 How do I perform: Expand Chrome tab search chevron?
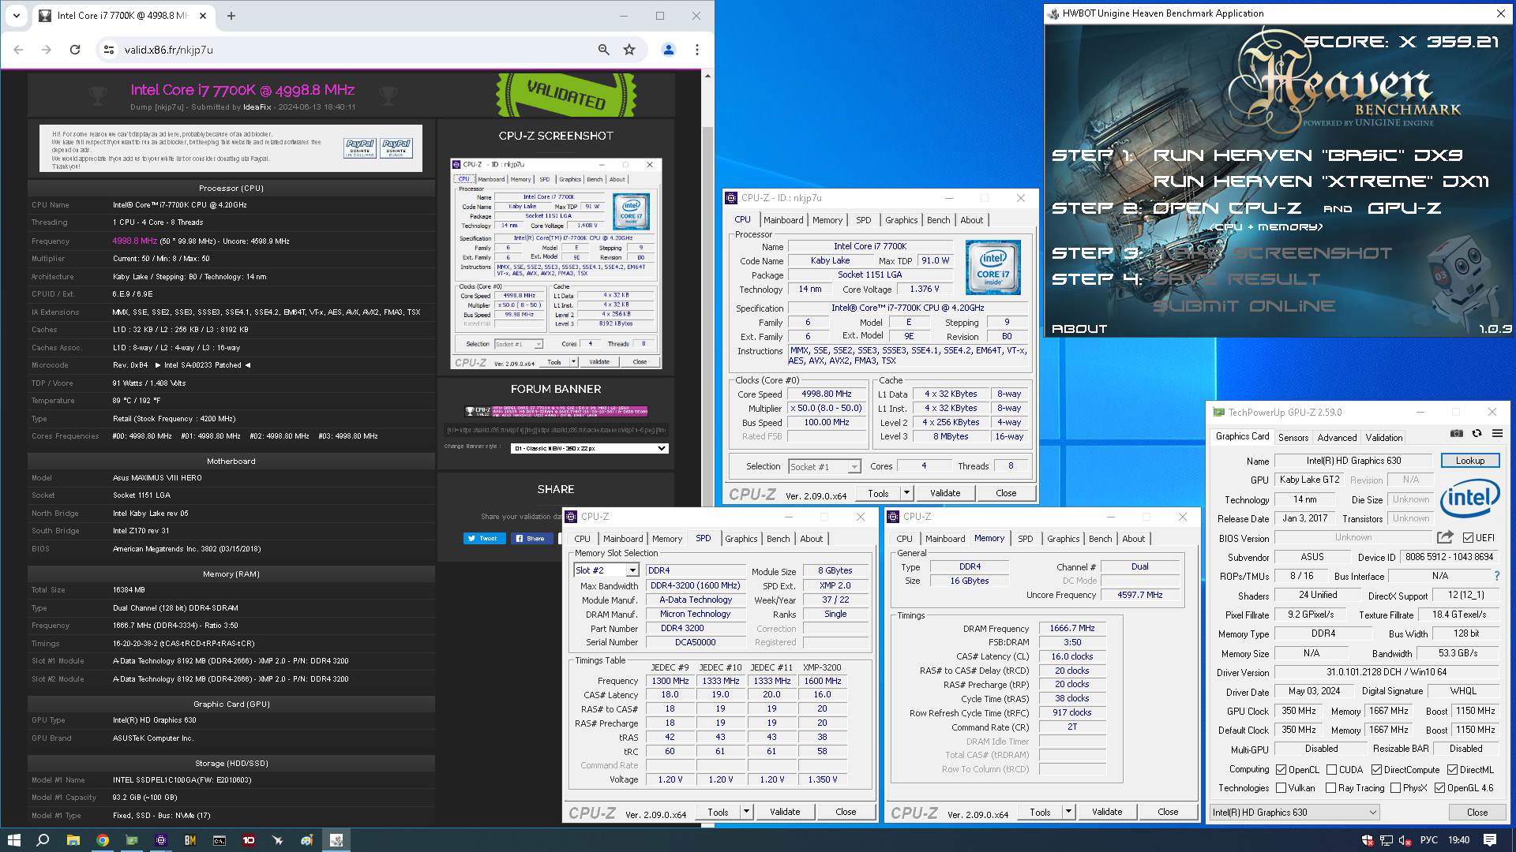click(17, 16)
